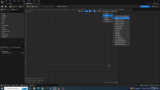Select iPad Pro 12.9-inch (2nd gen.)

point(121,18)
